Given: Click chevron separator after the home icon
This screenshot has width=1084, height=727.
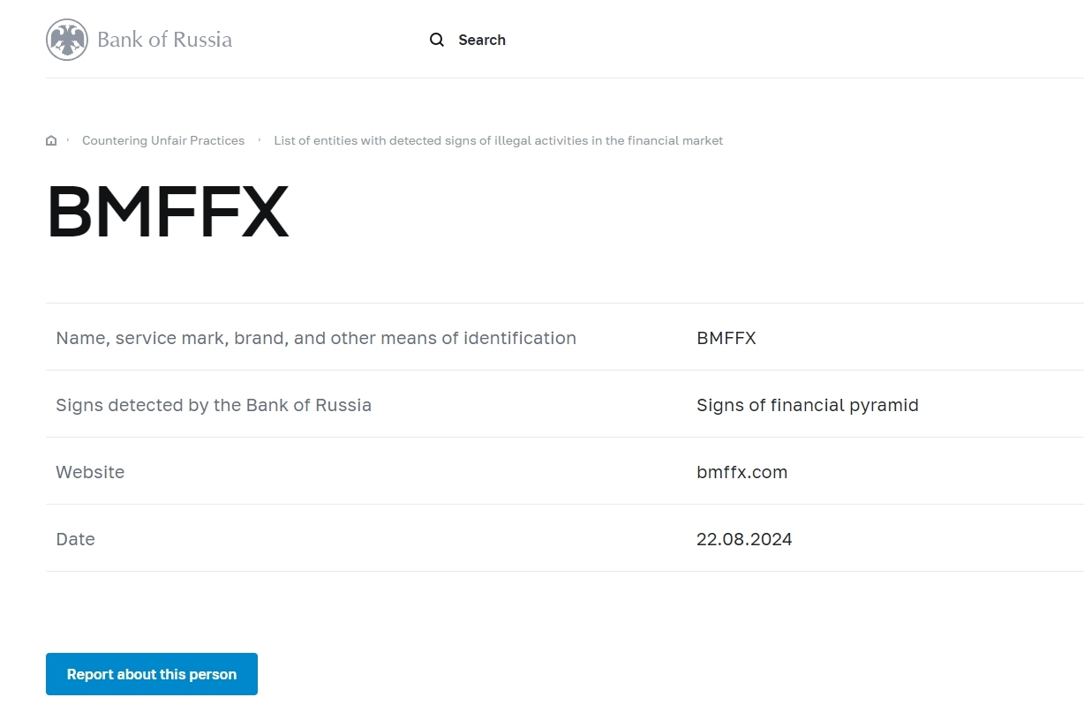Looking at the screenshot, I should point(68,140).
